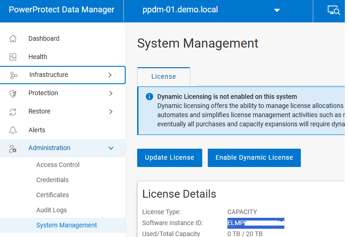Collapse the Administration section chevron
The height and width of the screenshot is (237, 349).
click(x=111, y=148)
